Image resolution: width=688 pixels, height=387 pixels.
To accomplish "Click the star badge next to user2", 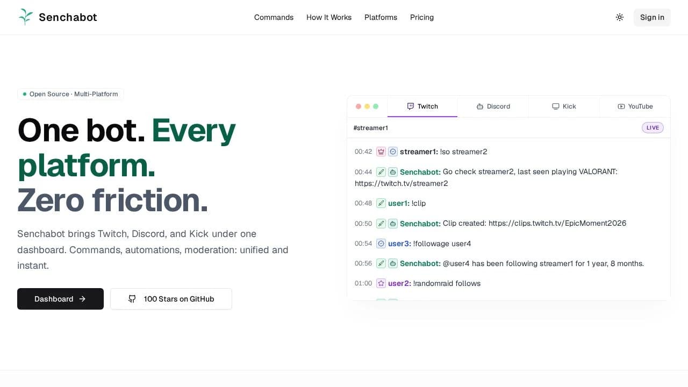I will (381, 283).
